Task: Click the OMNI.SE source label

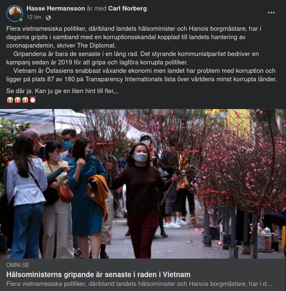Action: pyautogui.click(x=18, y=265)
